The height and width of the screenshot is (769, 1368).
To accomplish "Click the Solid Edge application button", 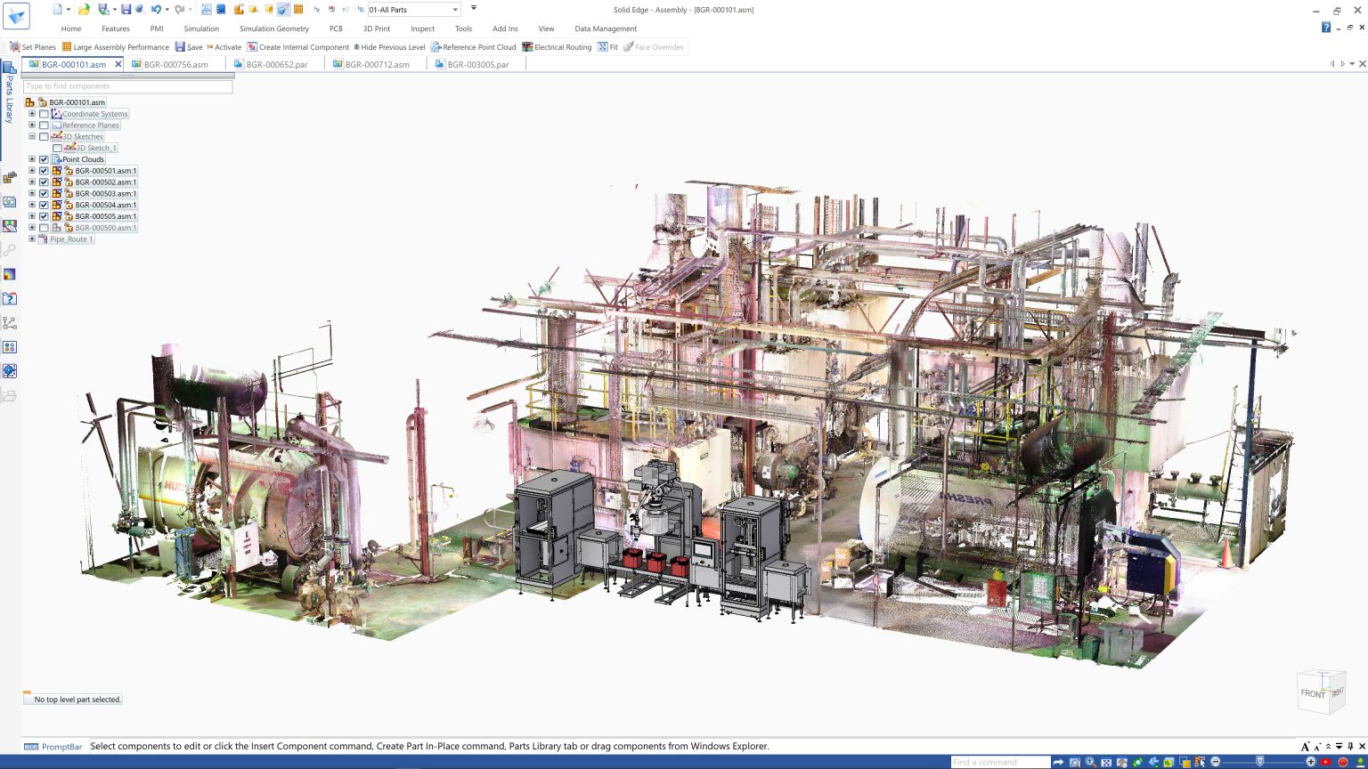I will pos(16,15).
